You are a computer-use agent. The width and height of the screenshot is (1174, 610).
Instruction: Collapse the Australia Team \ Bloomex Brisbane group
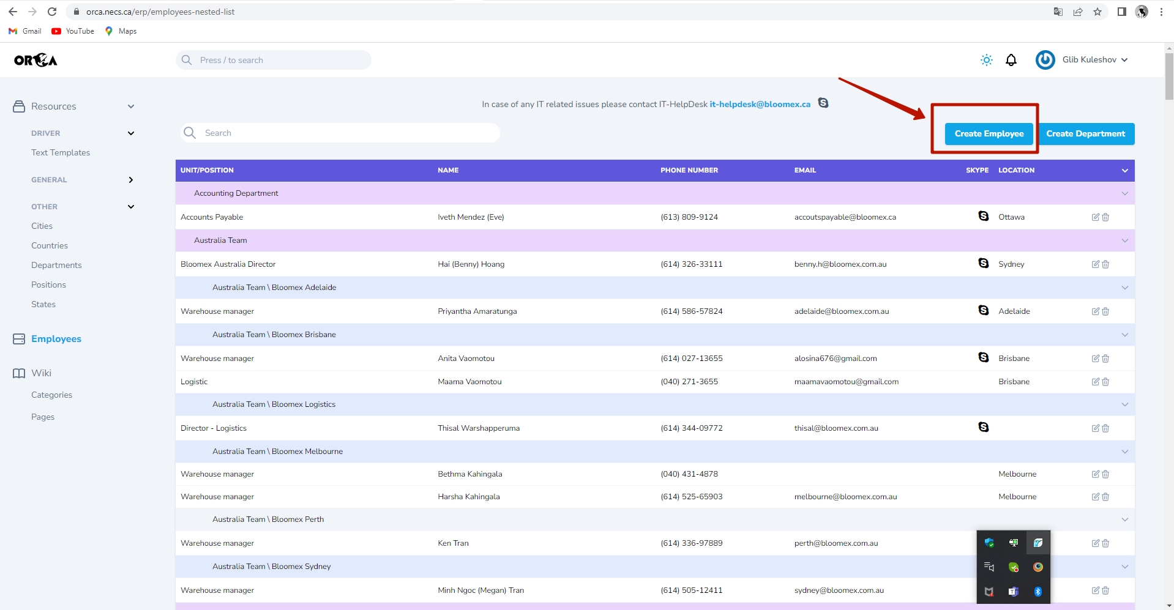[x=1124, y=335]
